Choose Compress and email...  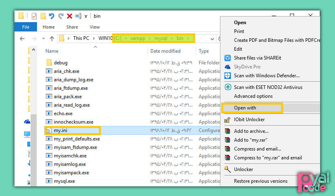click(x=257, y=149)
